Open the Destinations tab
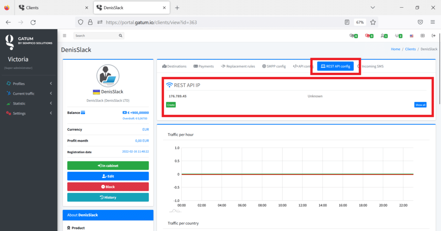Viewport: 441px width, 231px height. pyautogui.click(x=174, y=66)
